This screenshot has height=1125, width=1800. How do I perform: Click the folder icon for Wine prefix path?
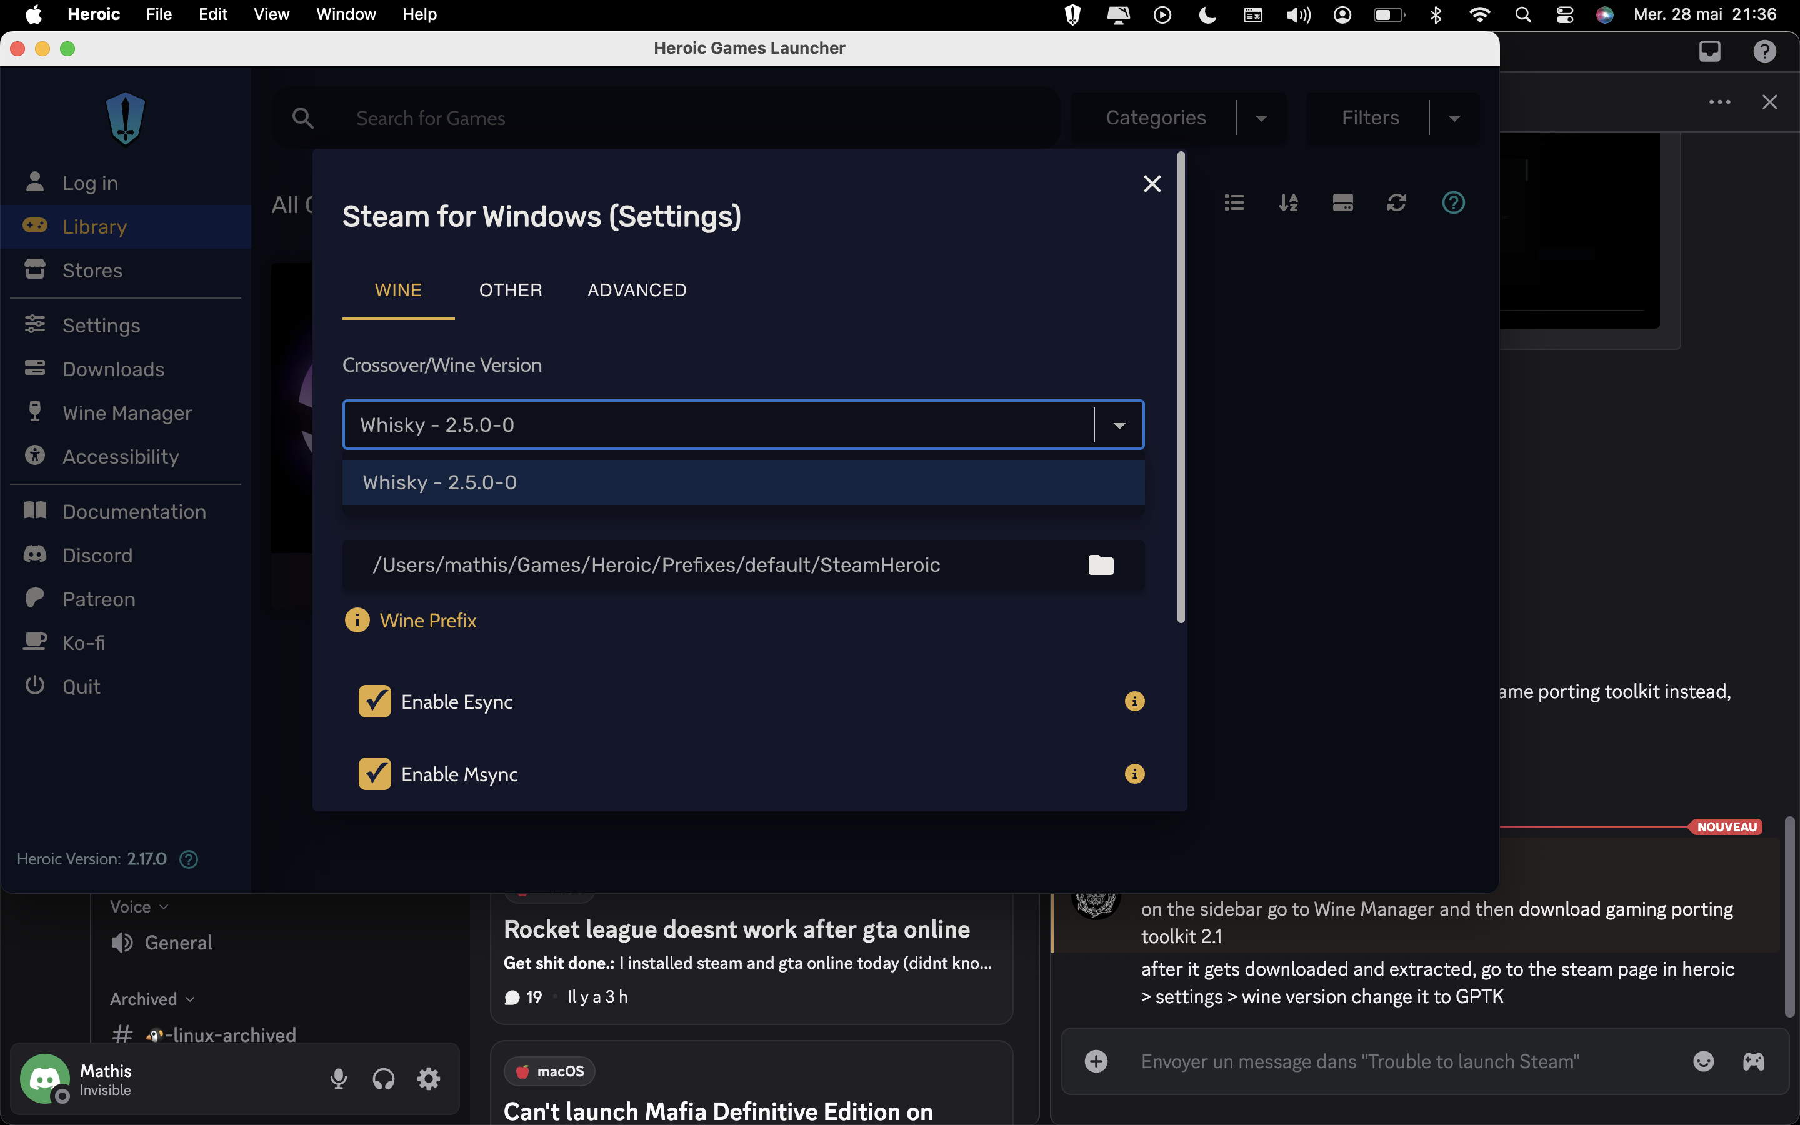tap(1101, 566)
